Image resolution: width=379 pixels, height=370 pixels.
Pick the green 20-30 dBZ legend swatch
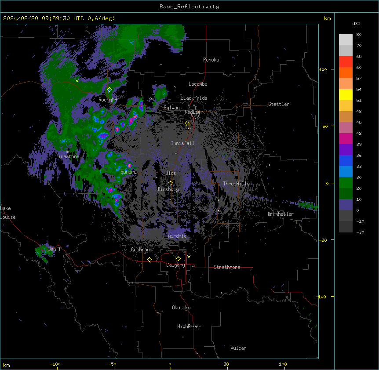pyautogui.click(x=346, y=183)
